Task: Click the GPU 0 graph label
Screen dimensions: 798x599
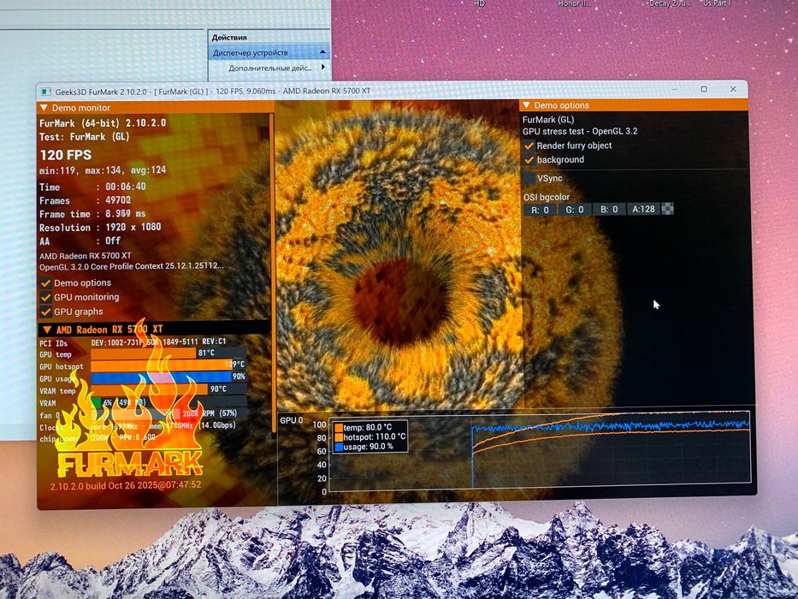Action: point(291,421)
